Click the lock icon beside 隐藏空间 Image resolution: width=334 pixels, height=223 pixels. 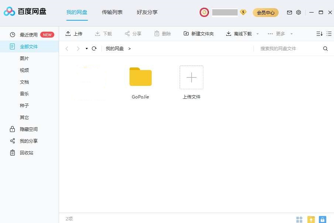pyautogui.click(x=12, y=129)
